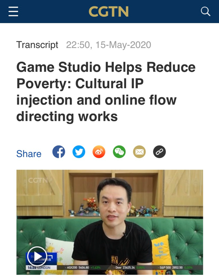The width and height of the screenshot is (219, 277).
Task: Click the 22:50, 15-May-2020 timestamp
Action: tap(109, 45)
